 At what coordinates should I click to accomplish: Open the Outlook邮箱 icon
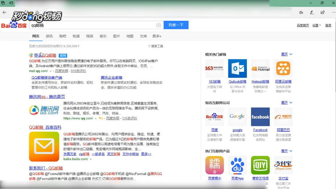click(x=237, y=68)
